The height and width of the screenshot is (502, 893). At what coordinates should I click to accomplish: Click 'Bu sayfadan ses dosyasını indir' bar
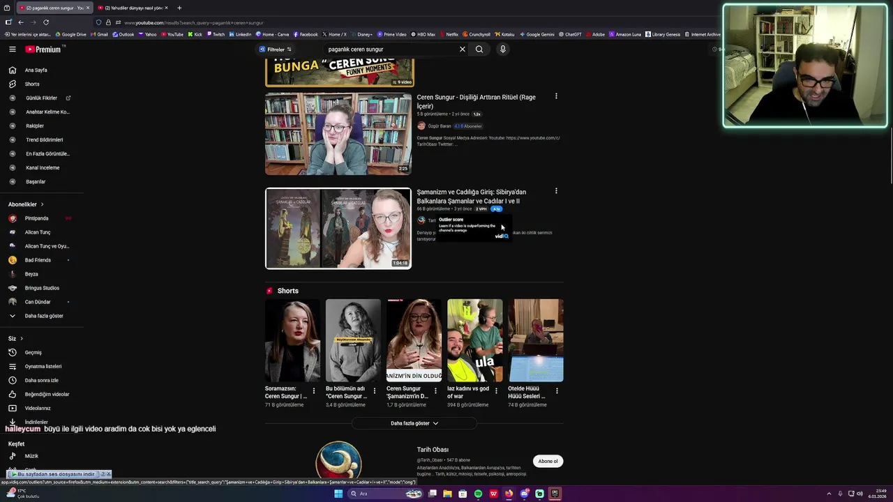56,474
